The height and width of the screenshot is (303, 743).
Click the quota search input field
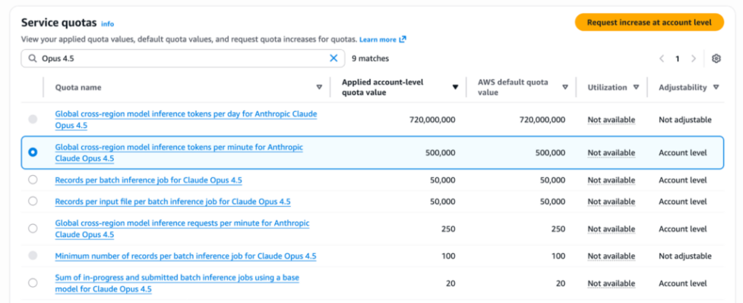pos(182,58)
